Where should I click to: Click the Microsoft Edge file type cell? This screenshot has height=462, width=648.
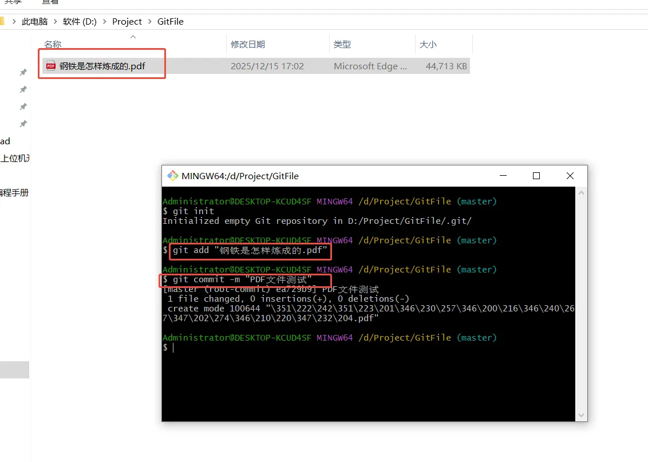click(370, 66)
